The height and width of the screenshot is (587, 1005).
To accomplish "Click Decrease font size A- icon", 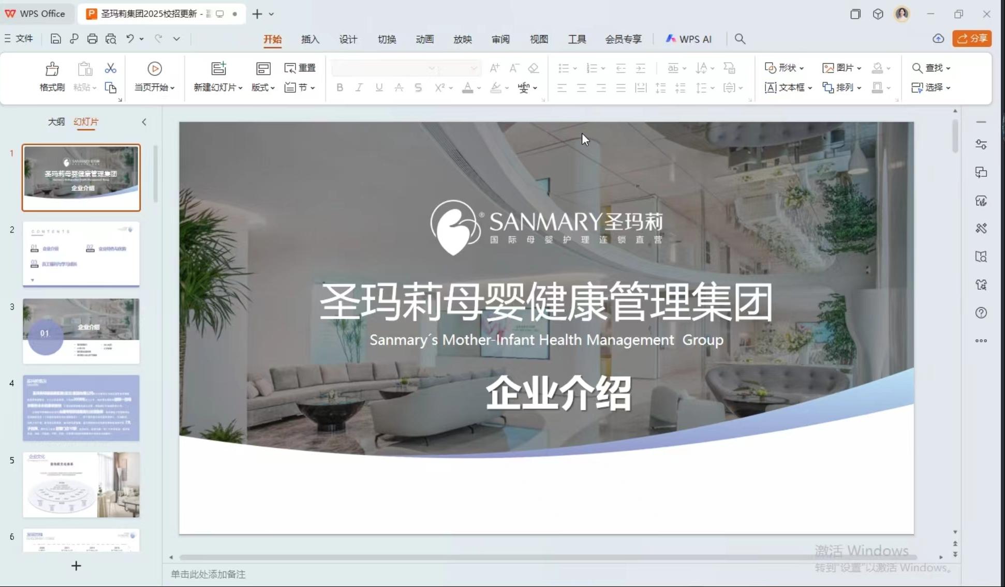I will (x=514, y=68).
